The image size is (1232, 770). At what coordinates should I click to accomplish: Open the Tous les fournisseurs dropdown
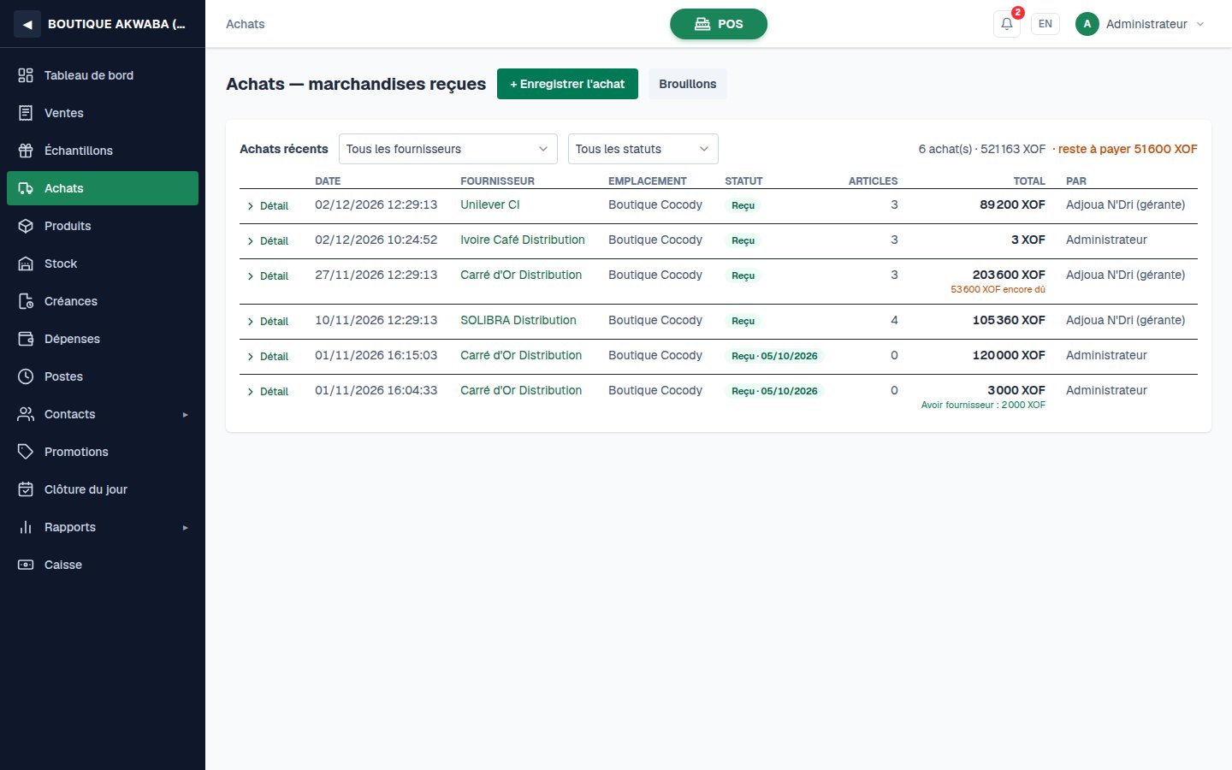(x=448, y=149)
